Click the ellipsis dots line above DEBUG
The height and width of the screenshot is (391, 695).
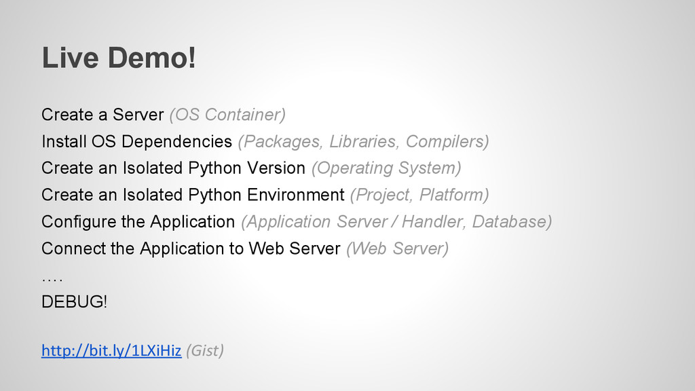pos(52,278)
